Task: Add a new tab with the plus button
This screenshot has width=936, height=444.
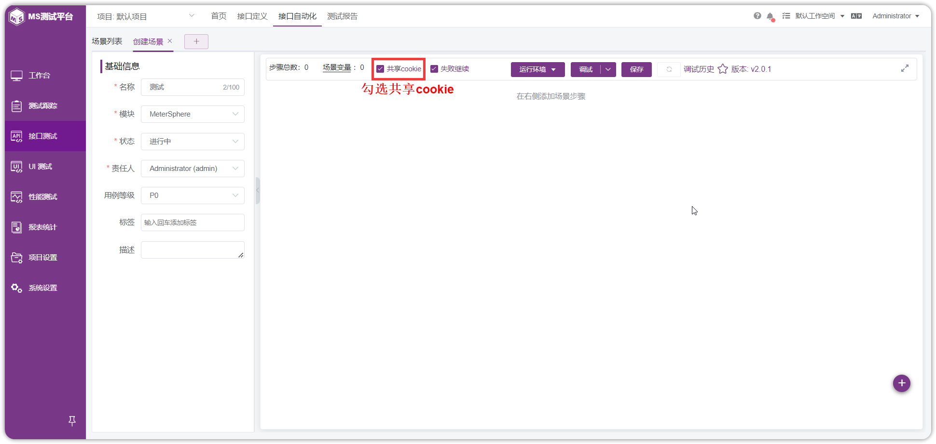Action: pyautogui.click(x=196, y=41)
